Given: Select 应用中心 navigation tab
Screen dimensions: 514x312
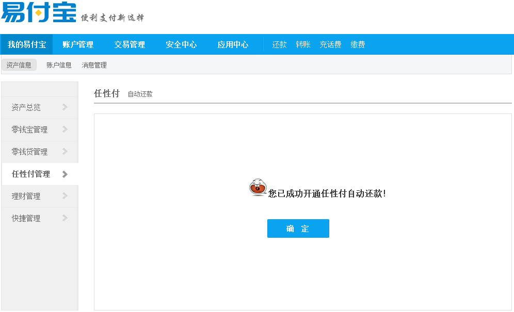Looking at the screenshot, I should click(x=233, y=44).
